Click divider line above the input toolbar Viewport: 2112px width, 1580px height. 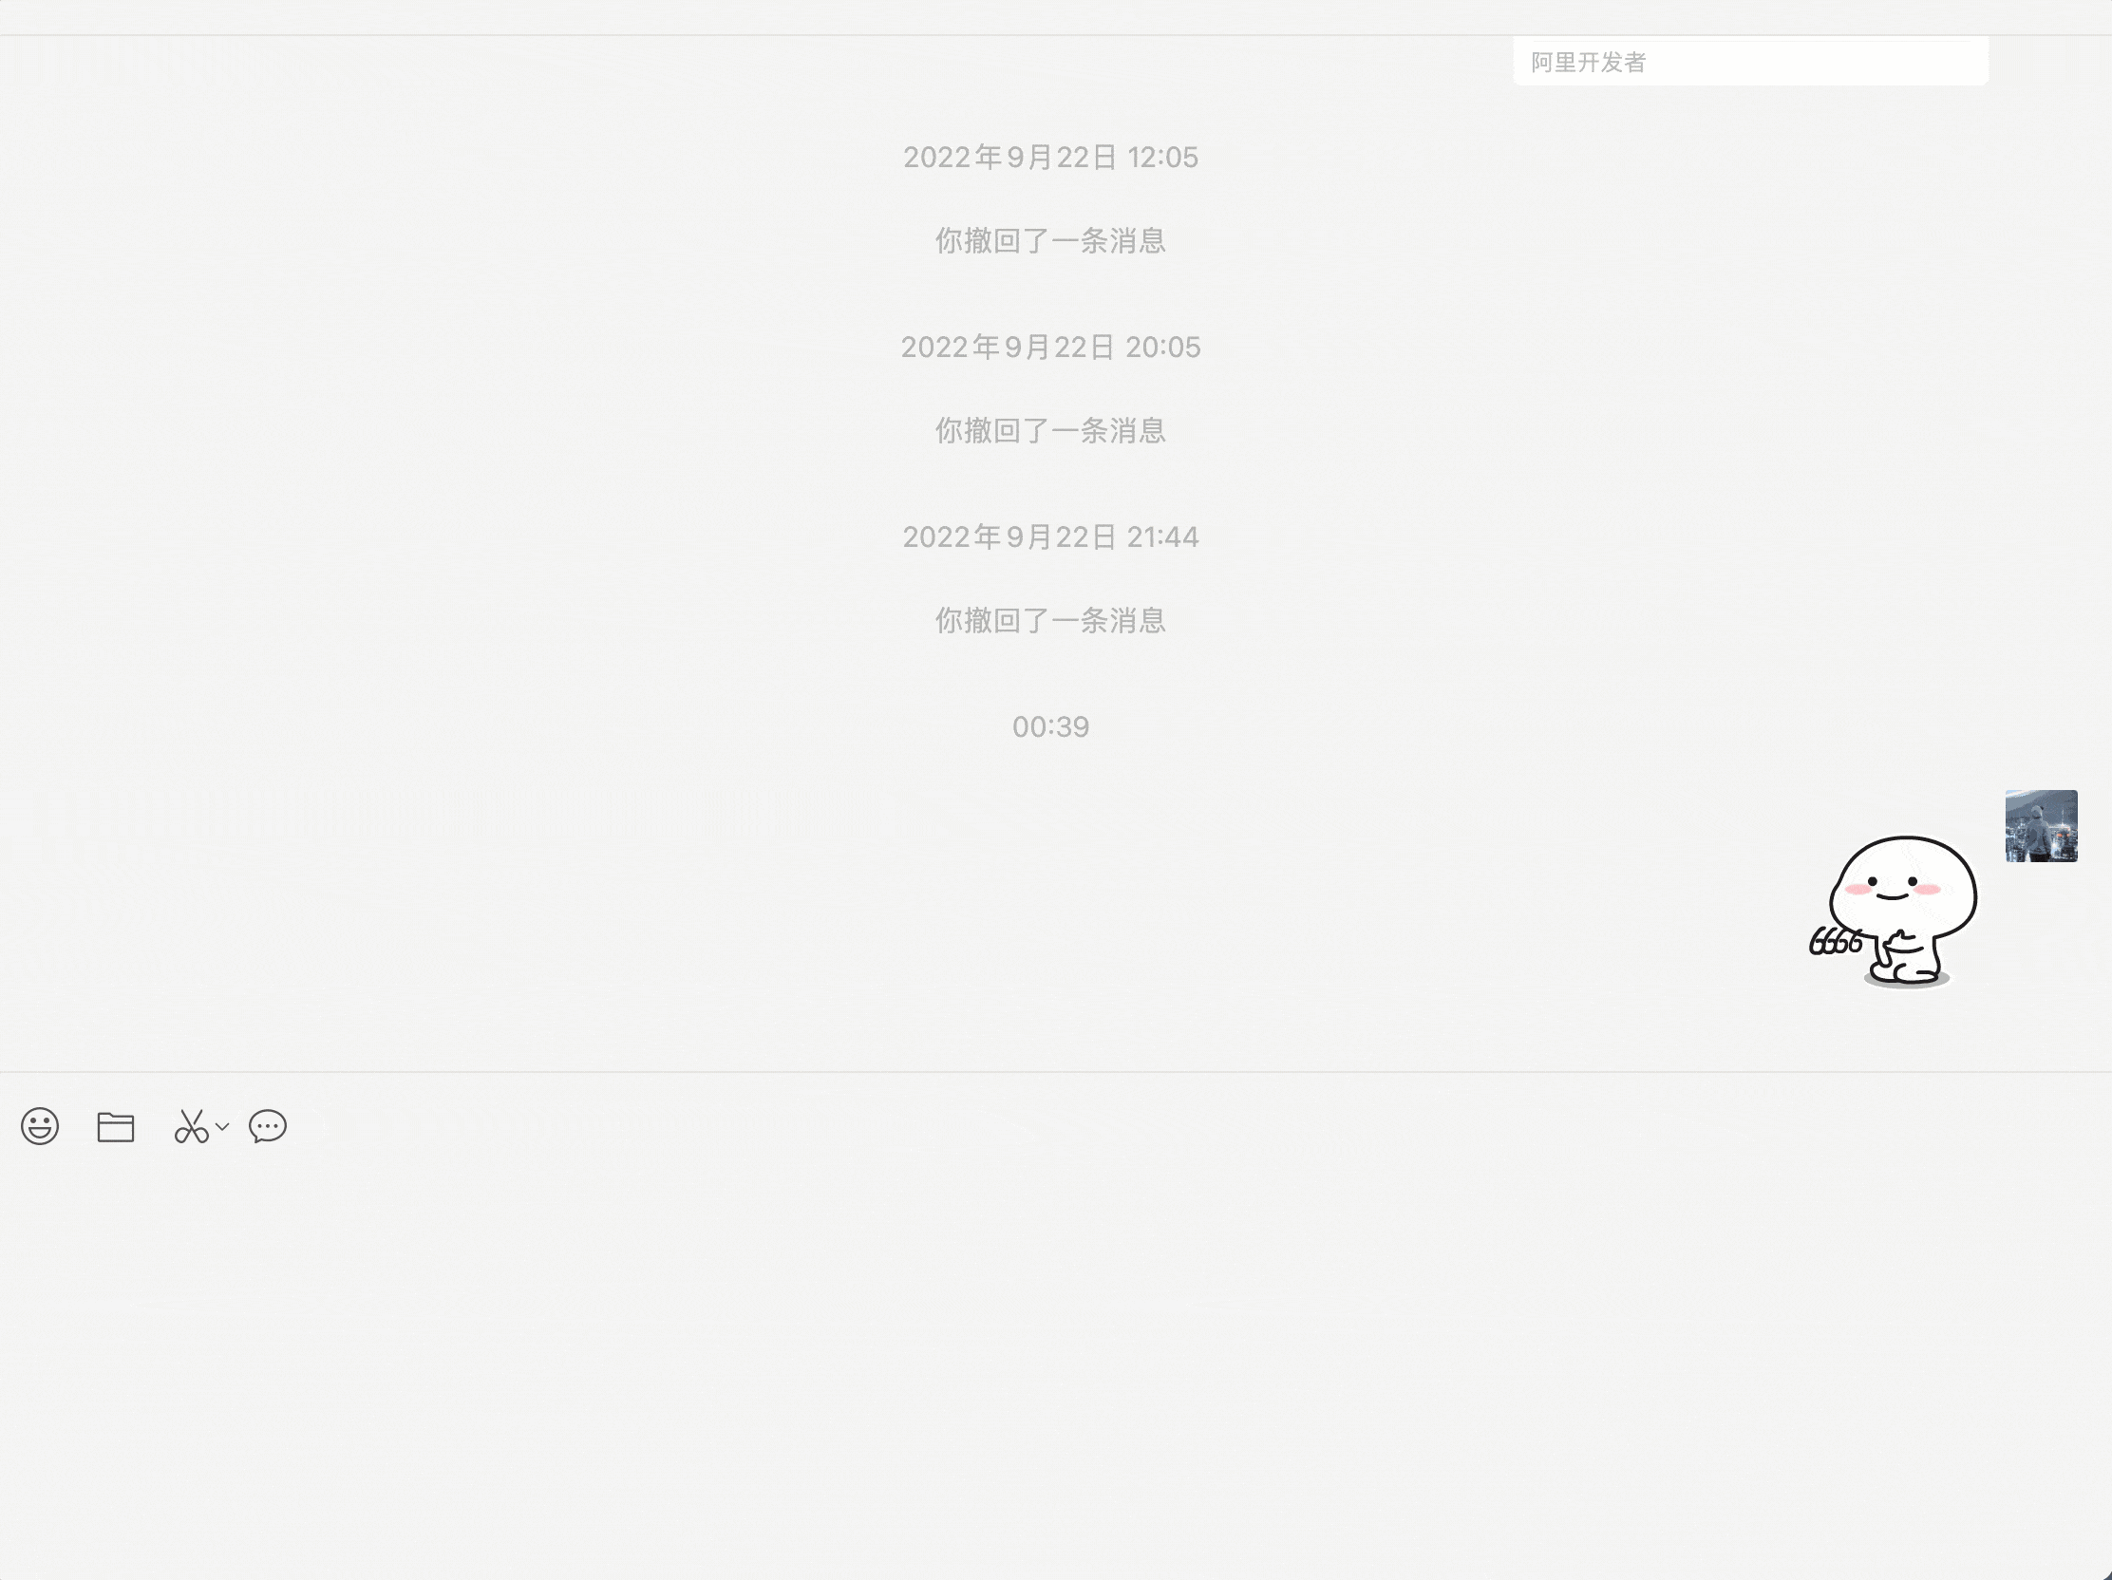1050,1072
